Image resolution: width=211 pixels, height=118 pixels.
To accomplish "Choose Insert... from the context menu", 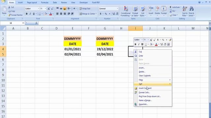I will [153, 68].
